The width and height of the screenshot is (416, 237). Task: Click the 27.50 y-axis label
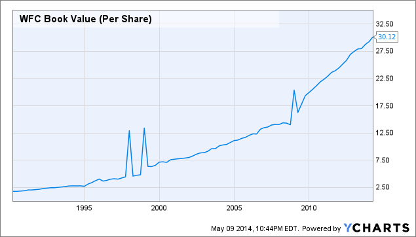click(x=385, y=51)
